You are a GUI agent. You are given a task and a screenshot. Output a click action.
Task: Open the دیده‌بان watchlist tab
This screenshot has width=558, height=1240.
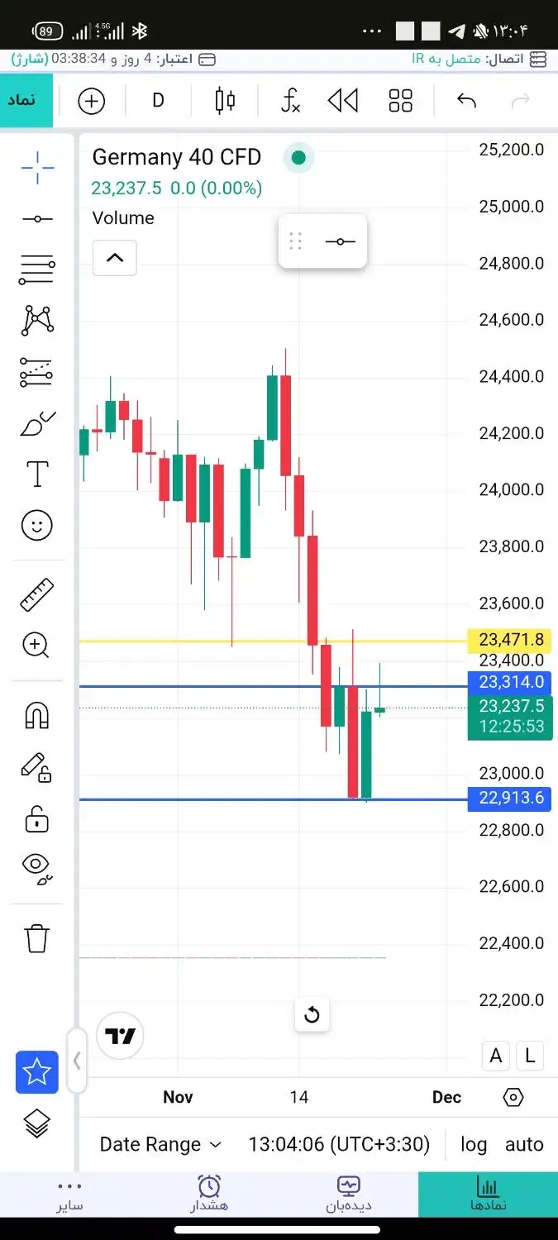348,1194
